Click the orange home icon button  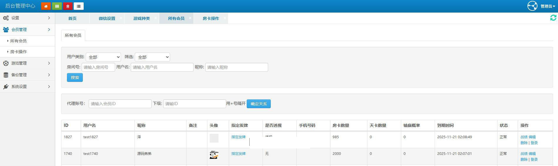click(x=46, y=6)
